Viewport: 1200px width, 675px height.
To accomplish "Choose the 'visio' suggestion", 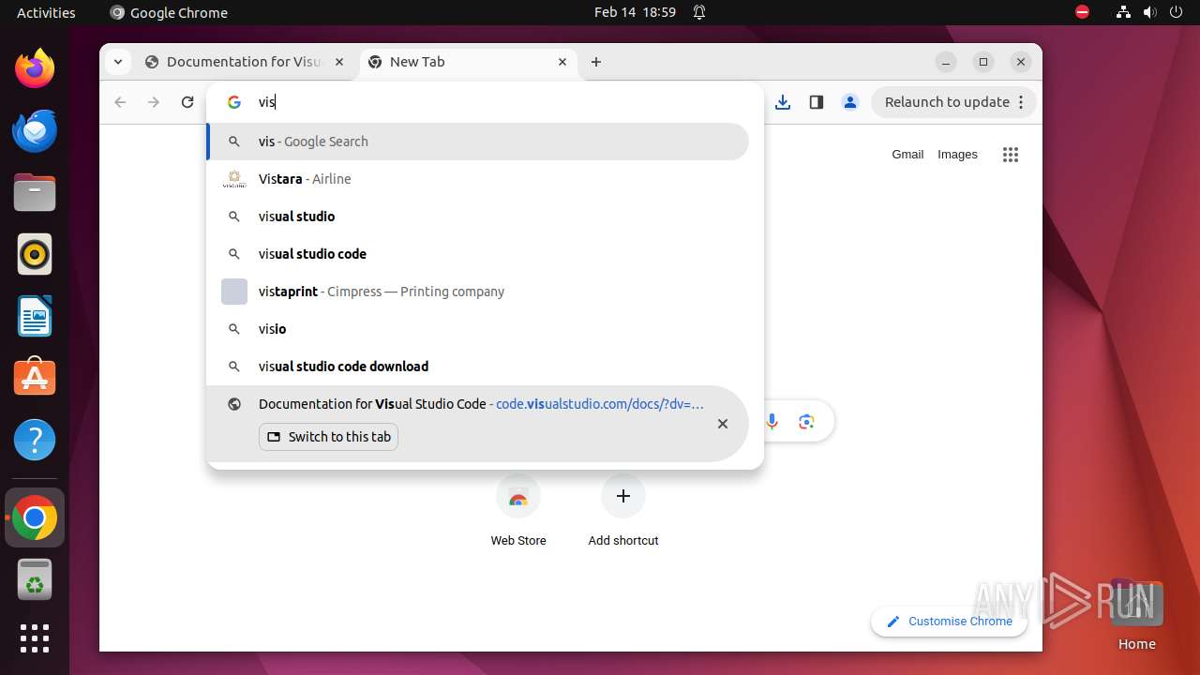I will pos(478,329).
